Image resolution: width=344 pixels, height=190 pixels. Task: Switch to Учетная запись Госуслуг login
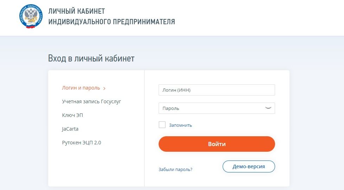tap(91, 101)
